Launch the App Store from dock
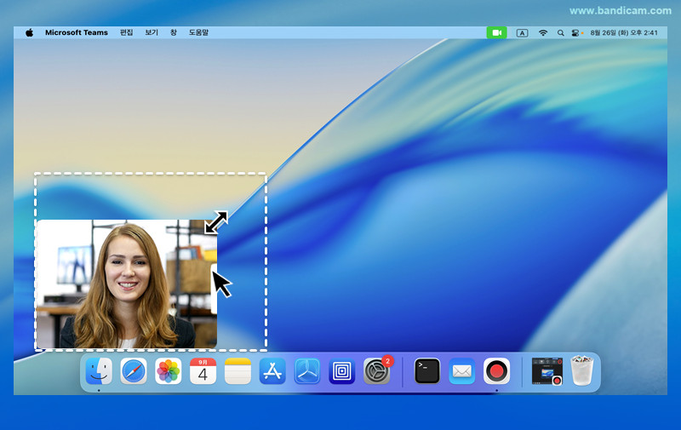681x430 pixels. (272, 371)
